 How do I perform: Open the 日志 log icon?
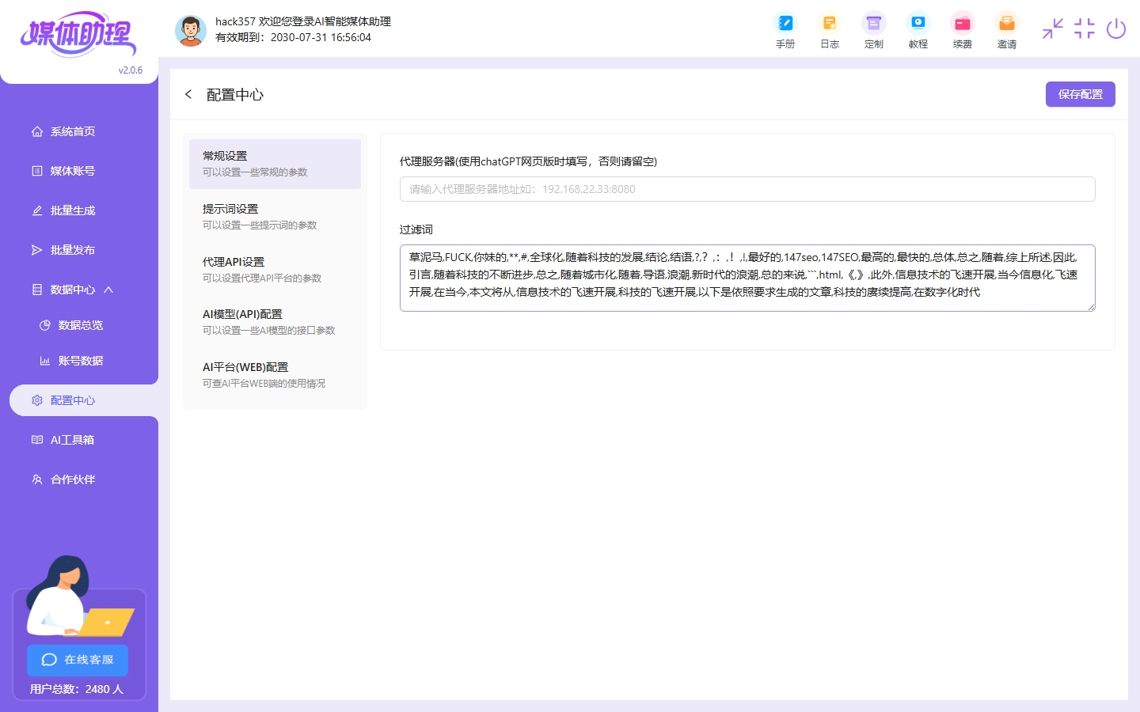[829, 30]
